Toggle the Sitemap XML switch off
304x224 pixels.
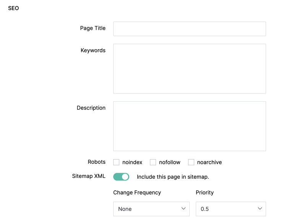121,177
